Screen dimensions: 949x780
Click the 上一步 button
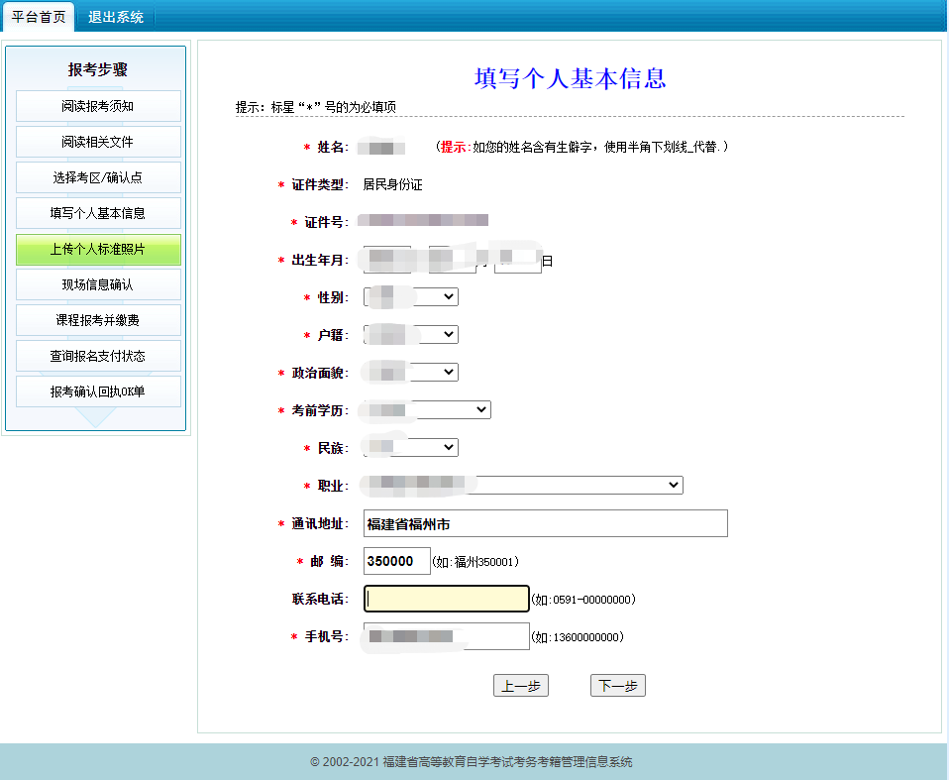click(520, 686)
